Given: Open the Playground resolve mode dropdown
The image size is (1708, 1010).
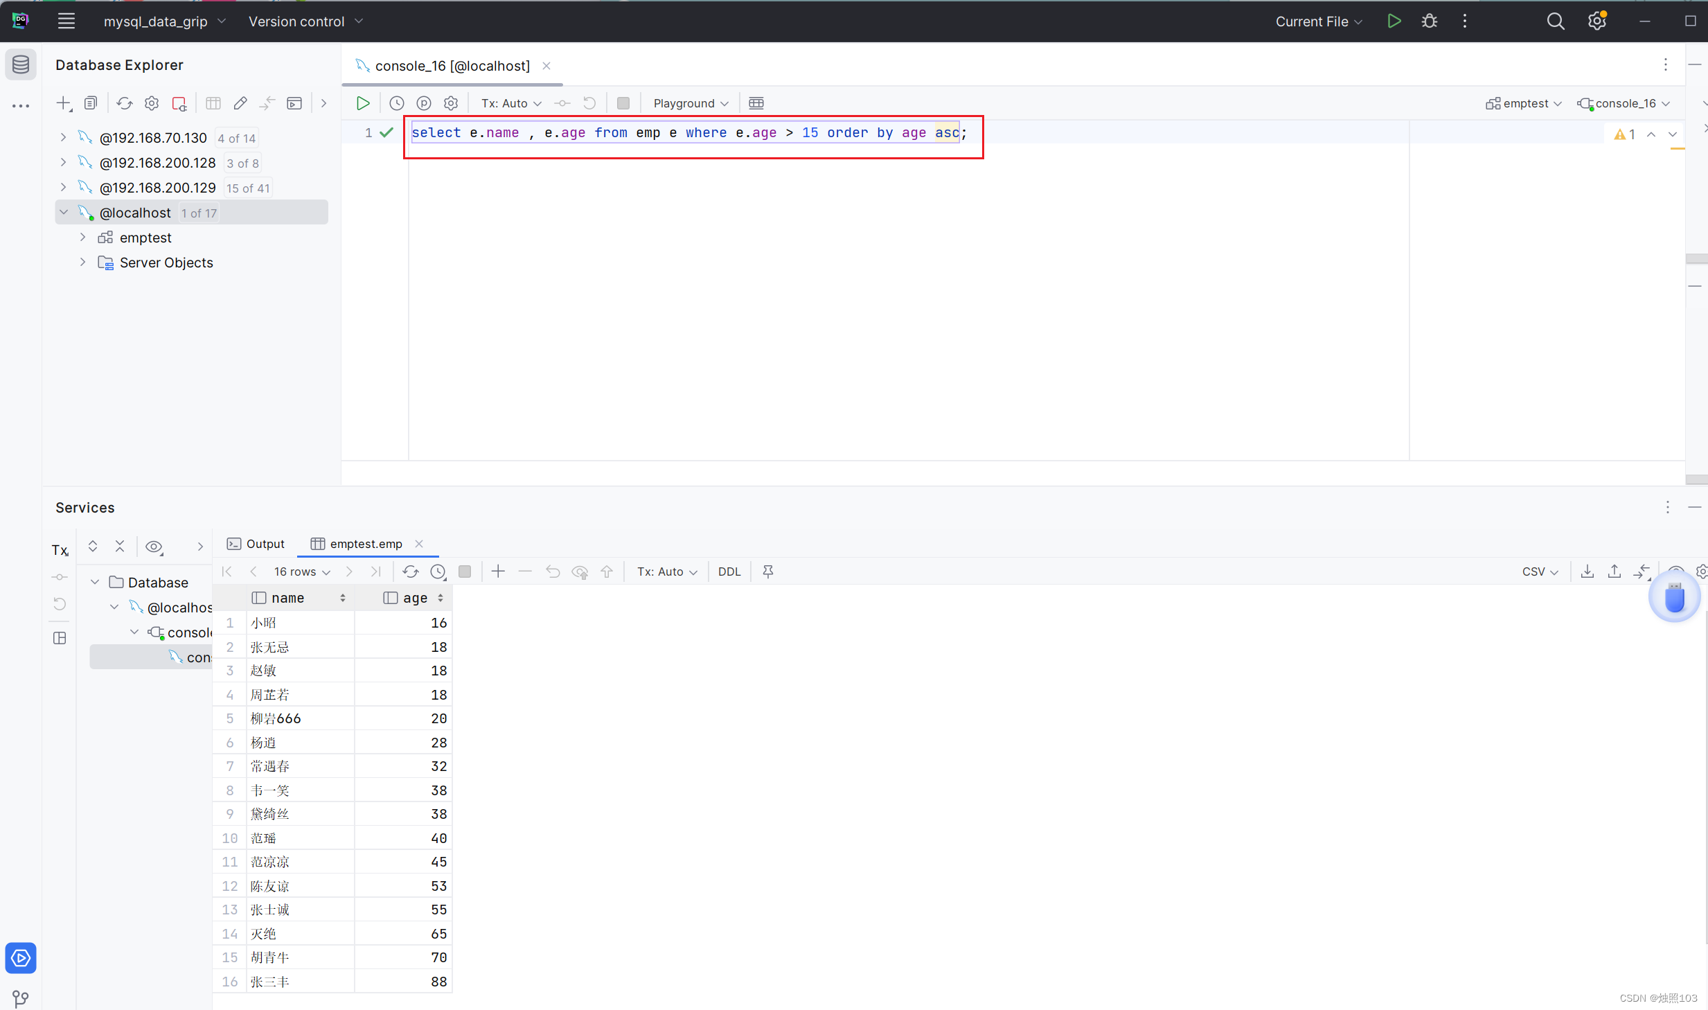Looking at the screenshot, I should pos(691,103).
